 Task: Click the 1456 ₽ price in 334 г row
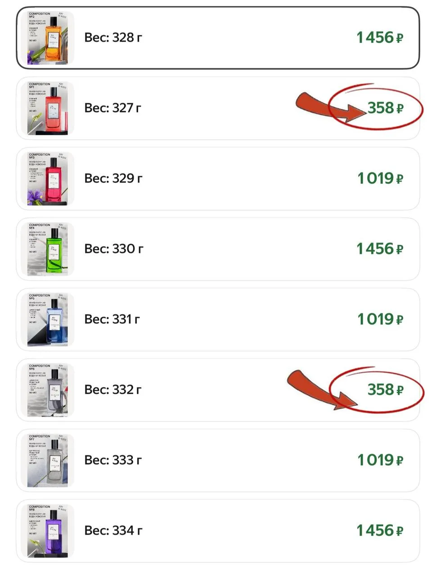point(380,531)
